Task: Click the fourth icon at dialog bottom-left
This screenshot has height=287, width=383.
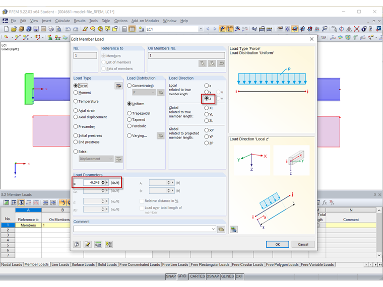Action: click(109, 244)
